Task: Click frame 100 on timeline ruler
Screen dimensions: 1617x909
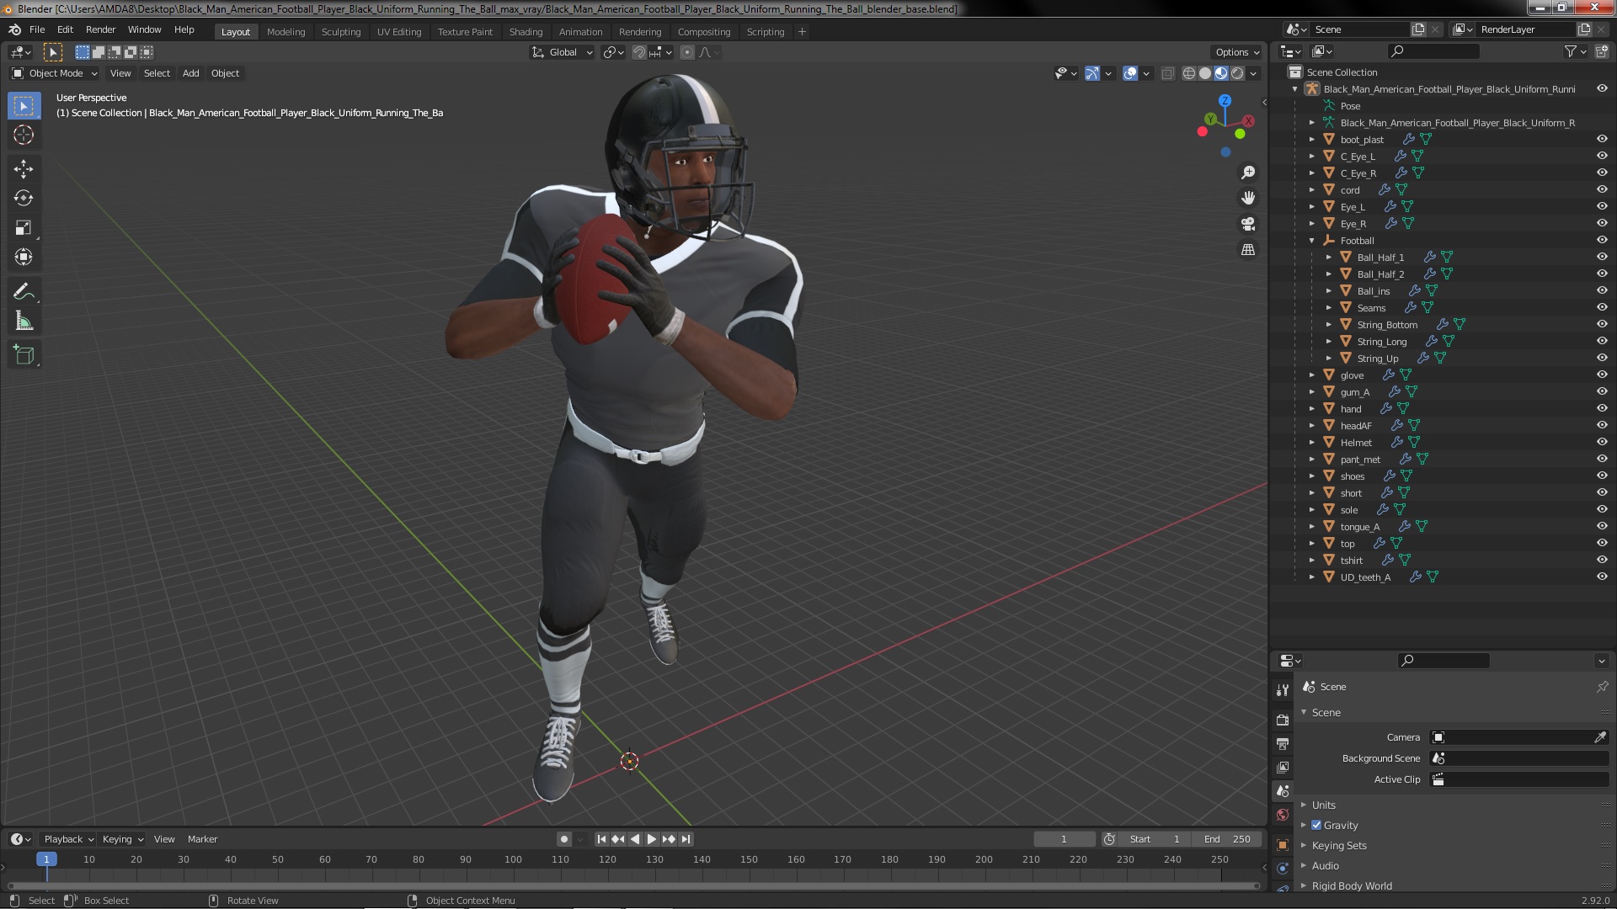Action: (513, 859)
